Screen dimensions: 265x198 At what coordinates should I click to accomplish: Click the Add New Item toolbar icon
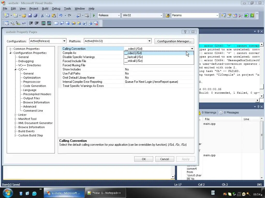coord(16,15)
